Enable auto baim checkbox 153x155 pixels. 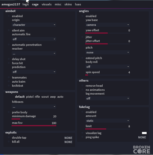point(9,81)
